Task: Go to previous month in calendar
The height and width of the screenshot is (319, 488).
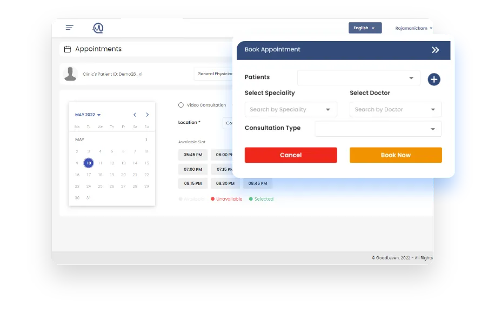Action: click(135, 115)
